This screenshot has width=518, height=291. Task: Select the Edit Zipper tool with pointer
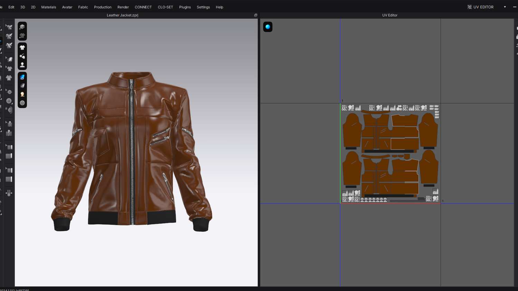(x=9, y=124)
